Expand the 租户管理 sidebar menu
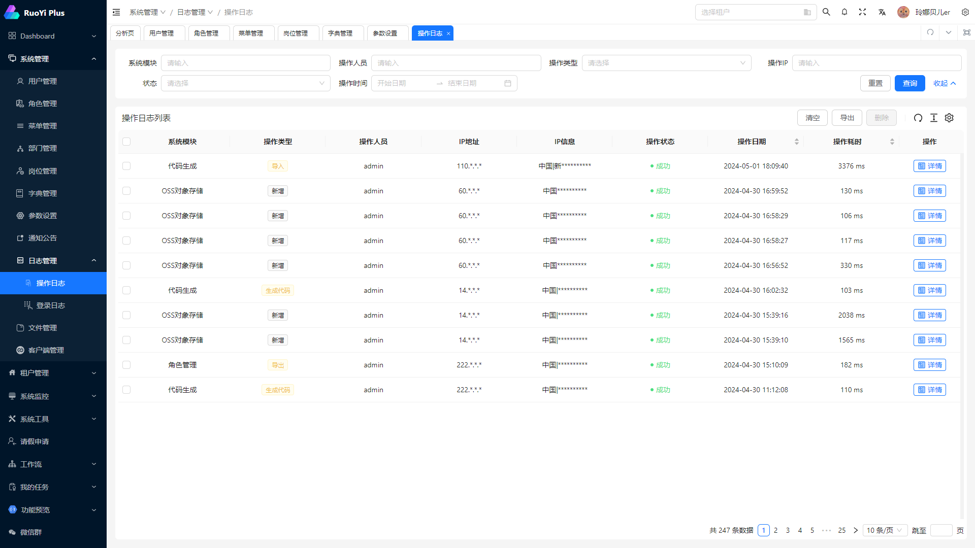Screen dimensions: 975x548 53,373
